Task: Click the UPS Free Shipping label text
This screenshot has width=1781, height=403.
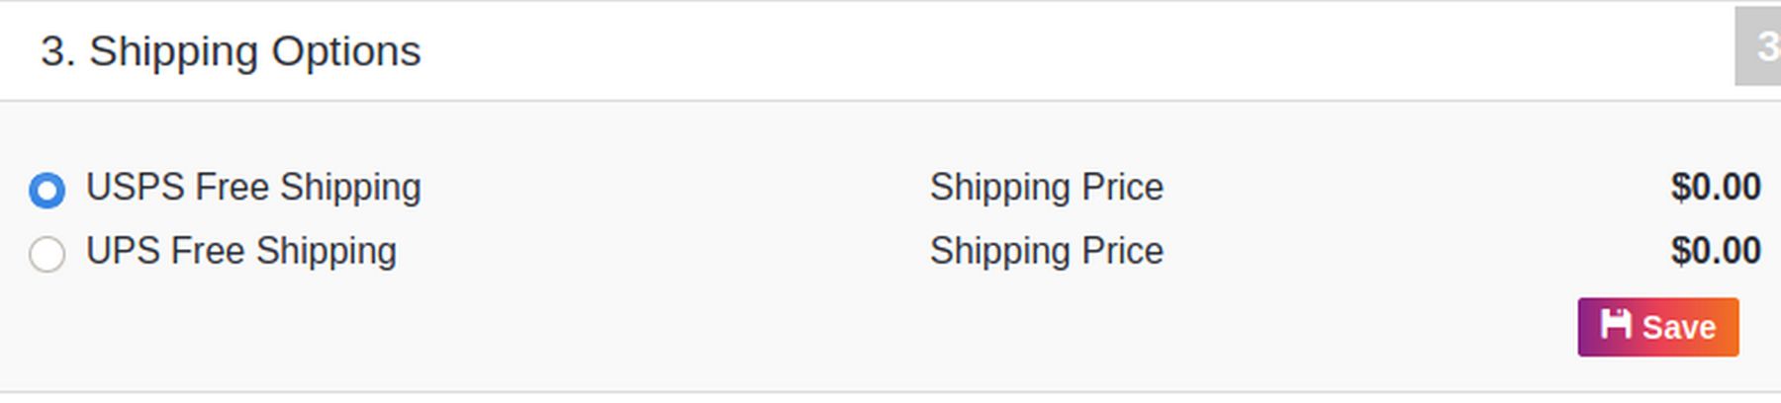Action: [x=240, y=252]
